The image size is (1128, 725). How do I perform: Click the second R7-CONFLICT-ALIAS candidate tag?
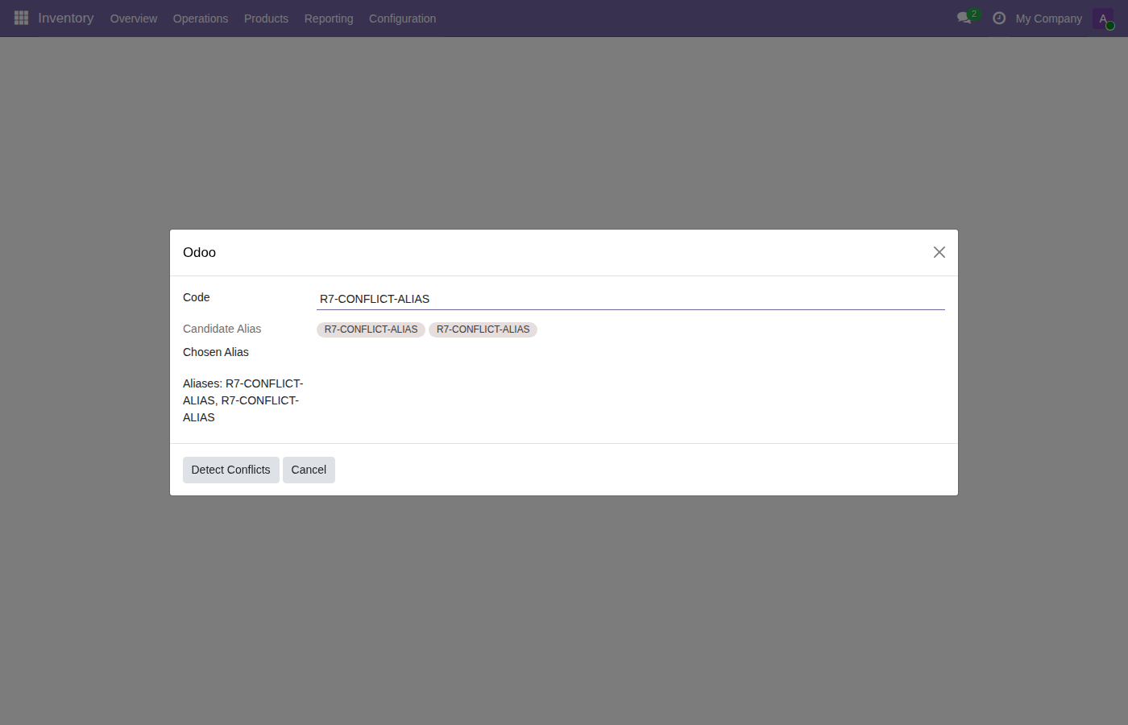[x=483, y=329]
